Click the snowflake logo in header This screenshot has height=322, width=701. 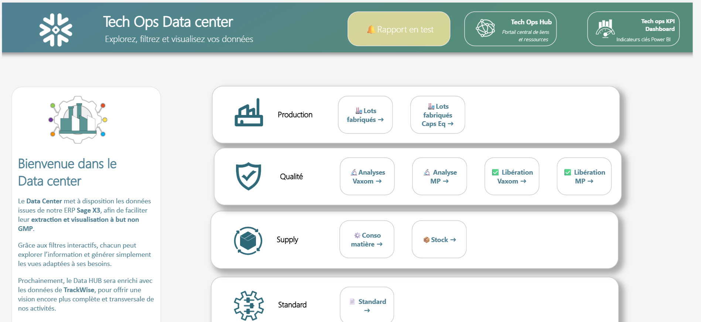(56, 30)
